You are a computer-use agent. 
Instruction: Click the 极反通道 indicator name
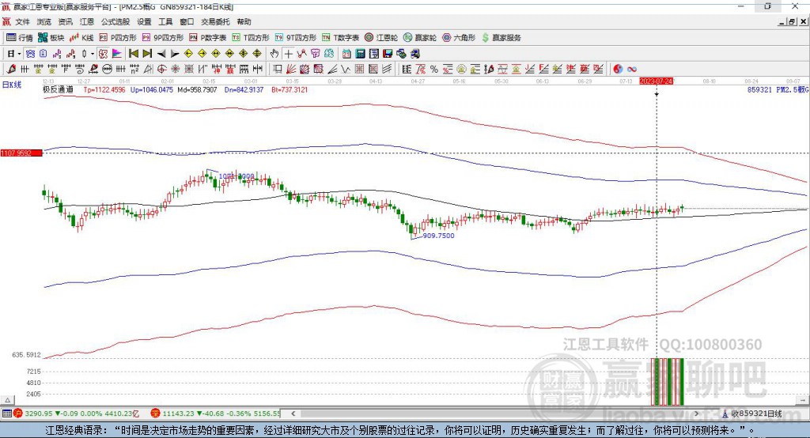pos(58,89)
